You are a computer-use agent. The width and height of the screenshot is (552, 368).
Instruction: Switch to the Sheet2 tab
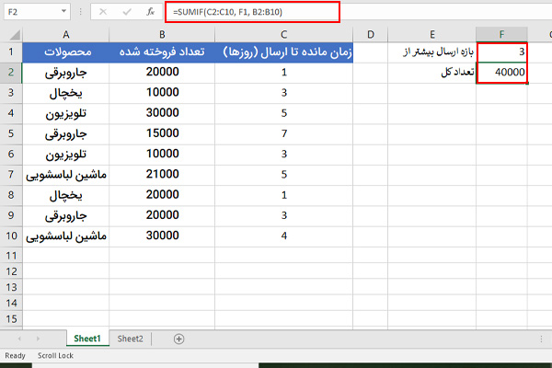[x=130, y=339]
